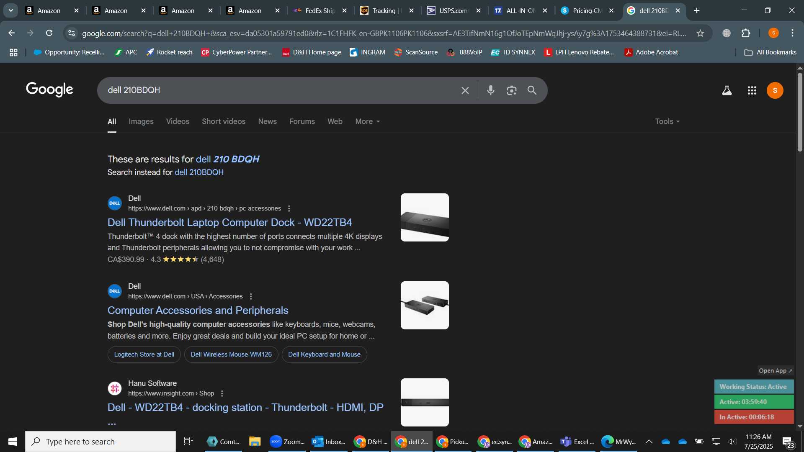Image resolution: width=804 pixels, height=452 pixels.
Task: Open Dell Thunderbolt Laptop Computer Dock link
Action: pyautogui.click(x=229, y=222)
